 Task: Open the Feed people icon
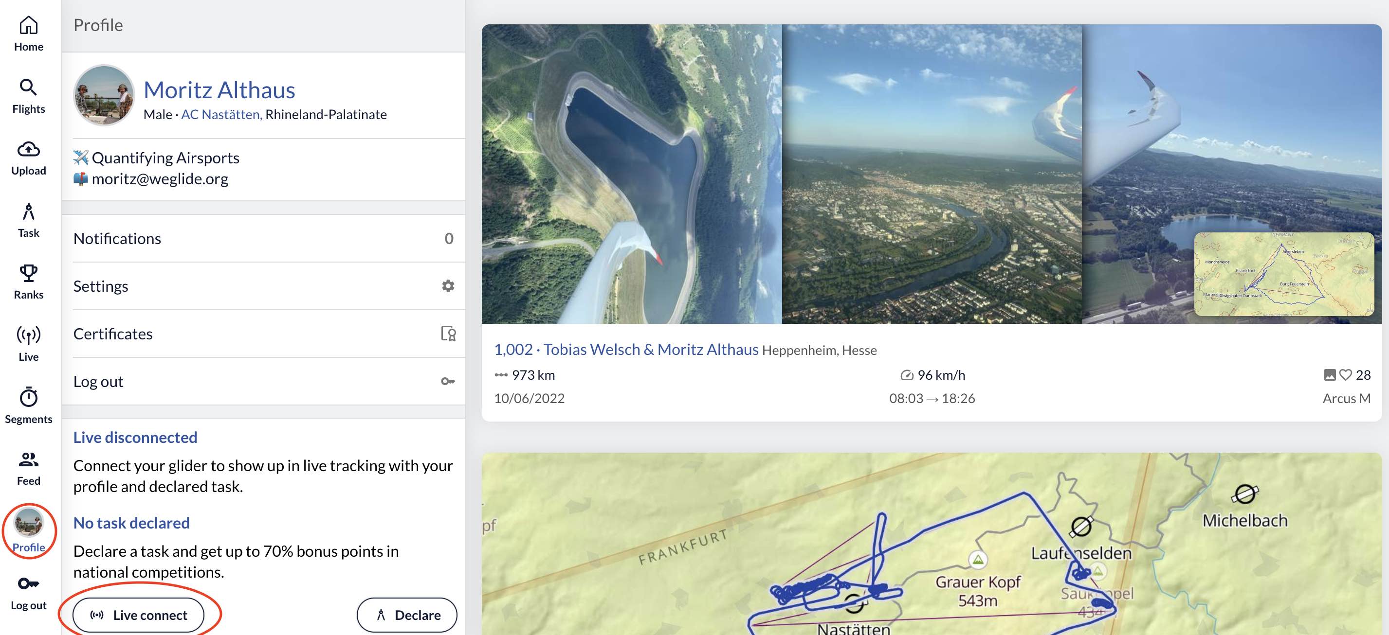[x=29, y=459]
